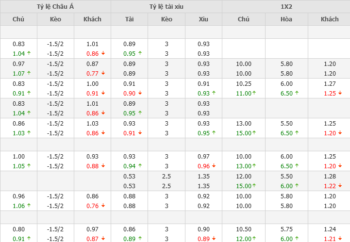Click the 1.27 away odds cell
The image size is (350, 242).
tap(330, 83)
